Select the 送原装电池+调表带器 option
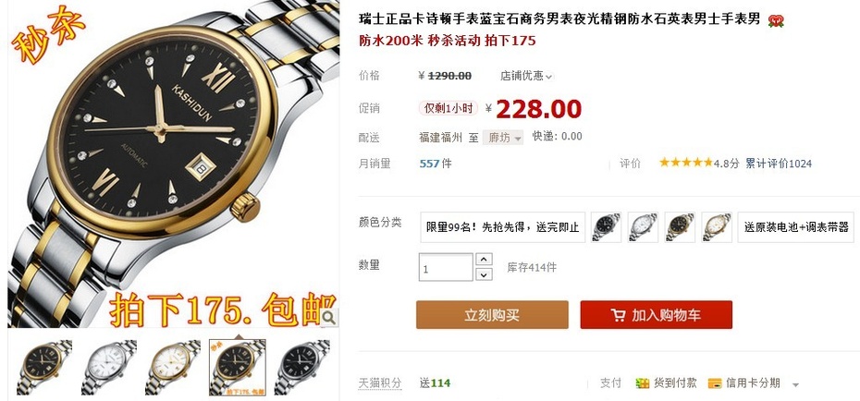The height and width of the screenshot is (401, 860). pyautogui.click(x=796, y=227)
